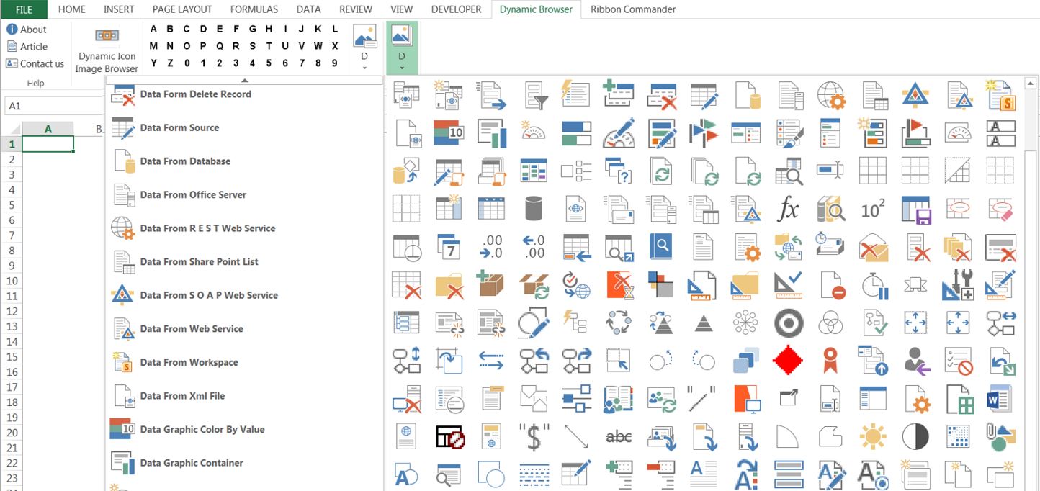
Task: Select the red diamond shape icon
Action: point(788,361)
